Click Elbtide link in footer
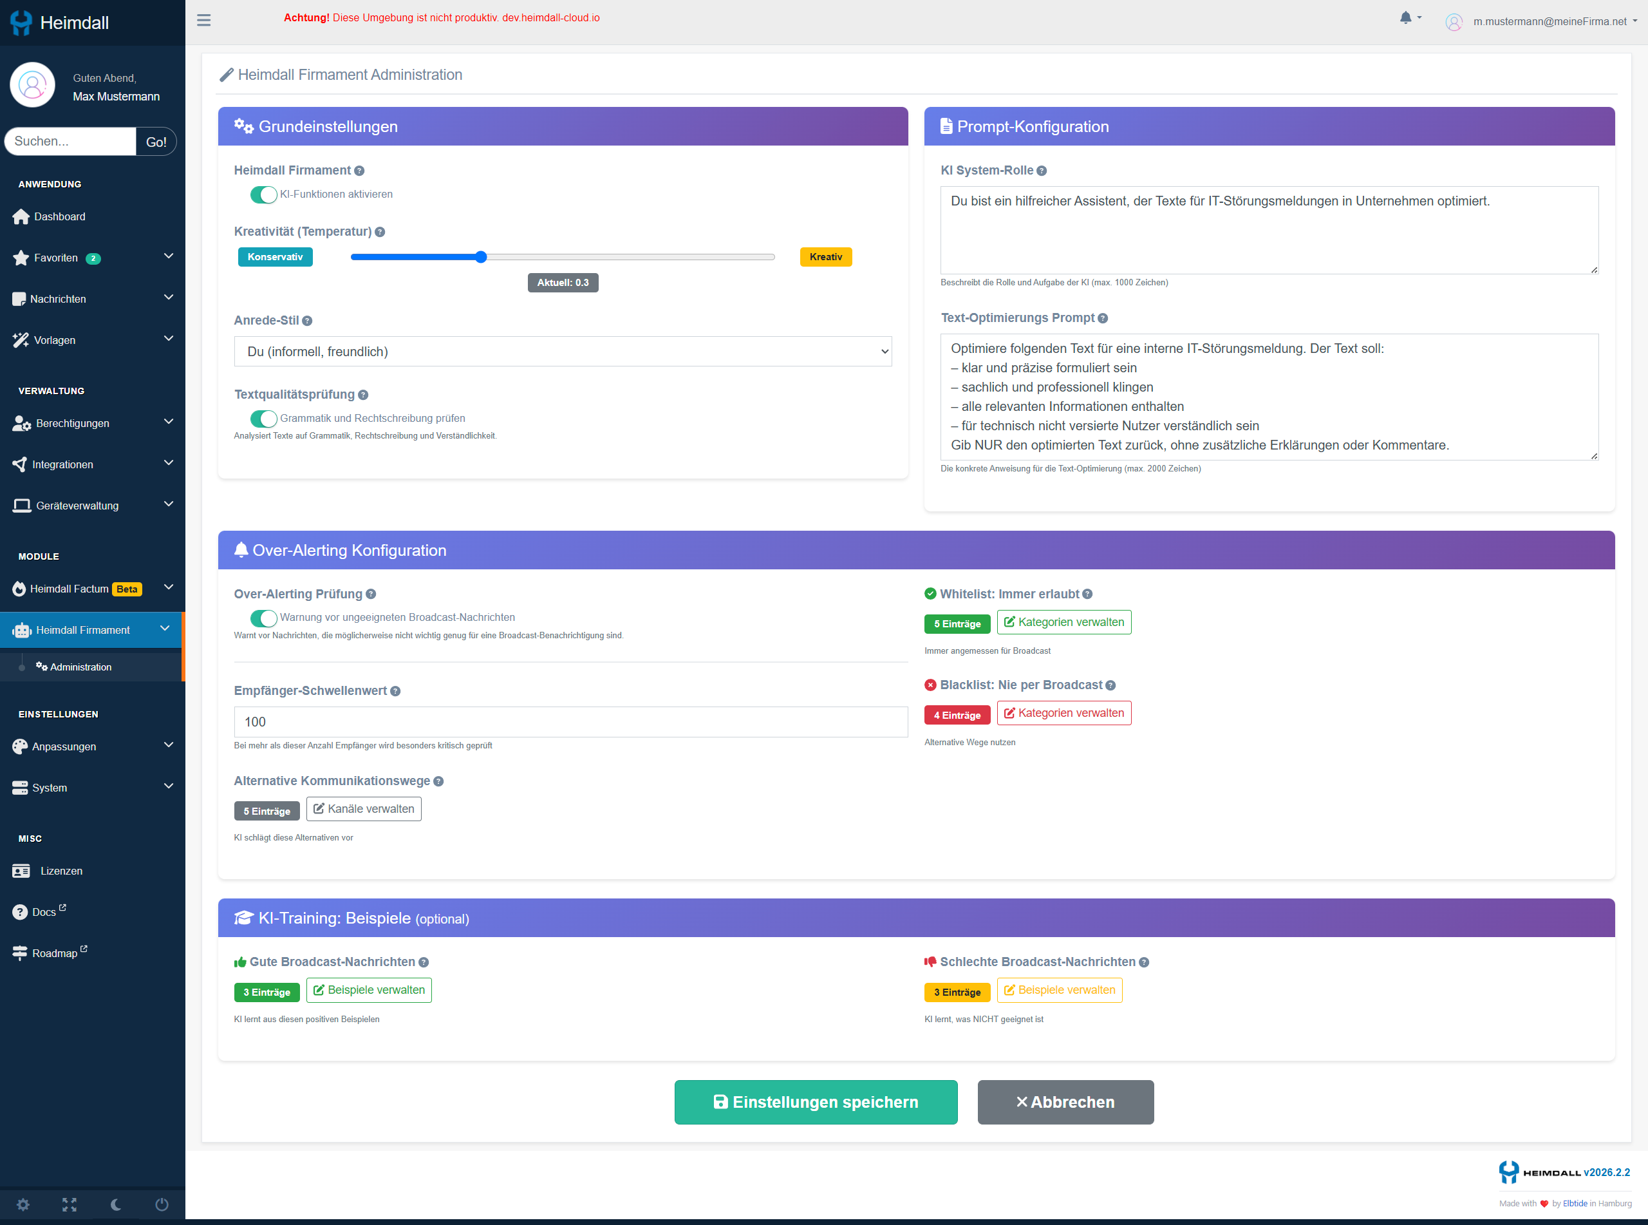Image resolution: width=1648 pixels, height=1225 pixels. point(1575,1204)
